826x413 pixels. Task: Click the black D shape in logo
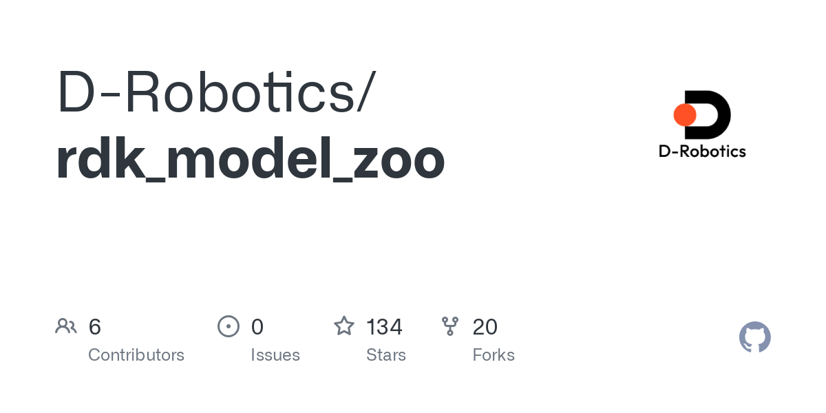pyautogui.click(x=708, y=115)
